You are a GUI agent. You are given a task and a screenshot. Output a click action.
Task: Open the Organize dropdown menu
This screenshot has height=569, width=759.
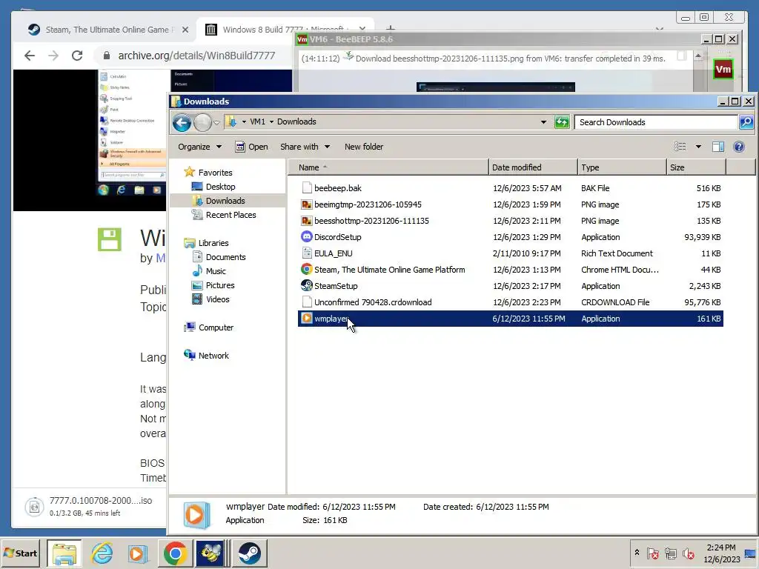coord(199,147)
